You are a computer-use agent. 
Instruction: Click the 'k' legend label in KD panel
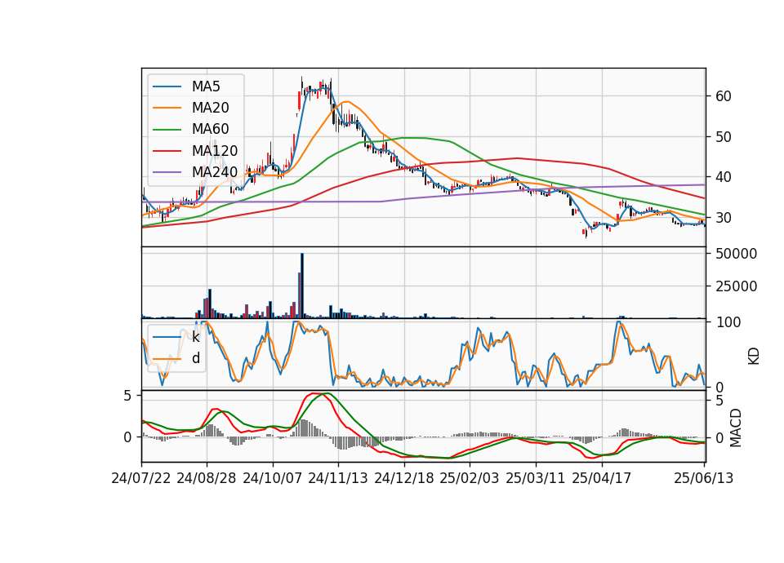195,337
